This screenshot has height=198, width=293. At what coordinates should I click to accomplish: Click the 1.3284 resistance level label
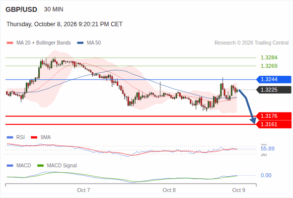pos(269,57)
